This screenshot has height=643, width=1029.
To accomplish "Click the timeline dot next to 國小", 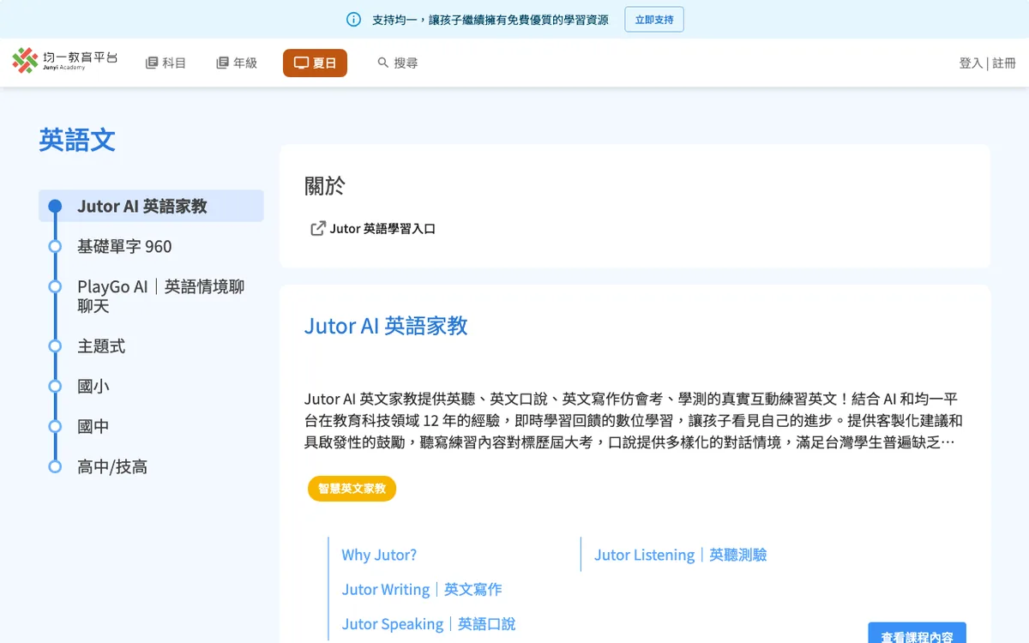I will click(x=55, y=387).
